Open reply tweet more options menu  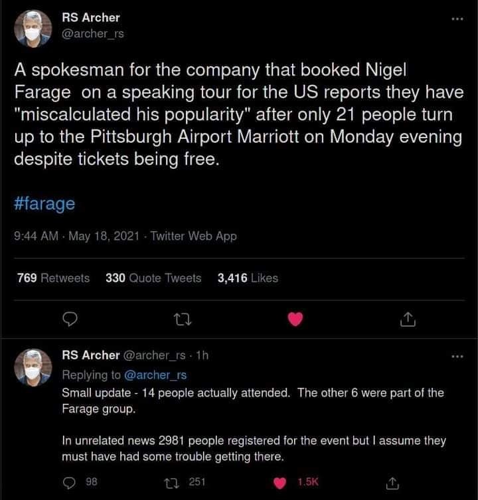[455, 358]
